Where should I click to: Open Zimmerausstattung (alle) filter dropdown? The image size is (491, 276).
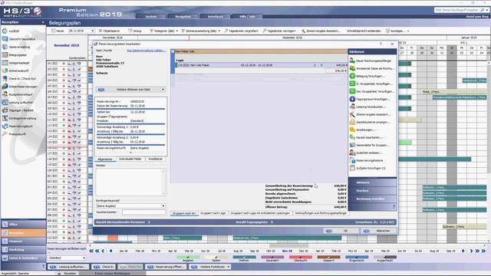pyautogui.click(x=201, y=31)
